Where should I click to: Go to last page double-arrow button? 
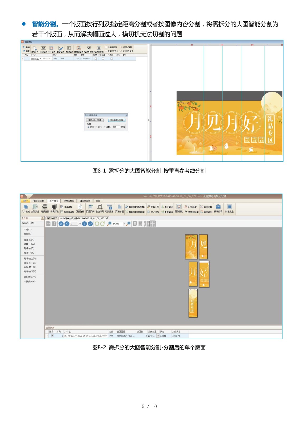[90, 224]
